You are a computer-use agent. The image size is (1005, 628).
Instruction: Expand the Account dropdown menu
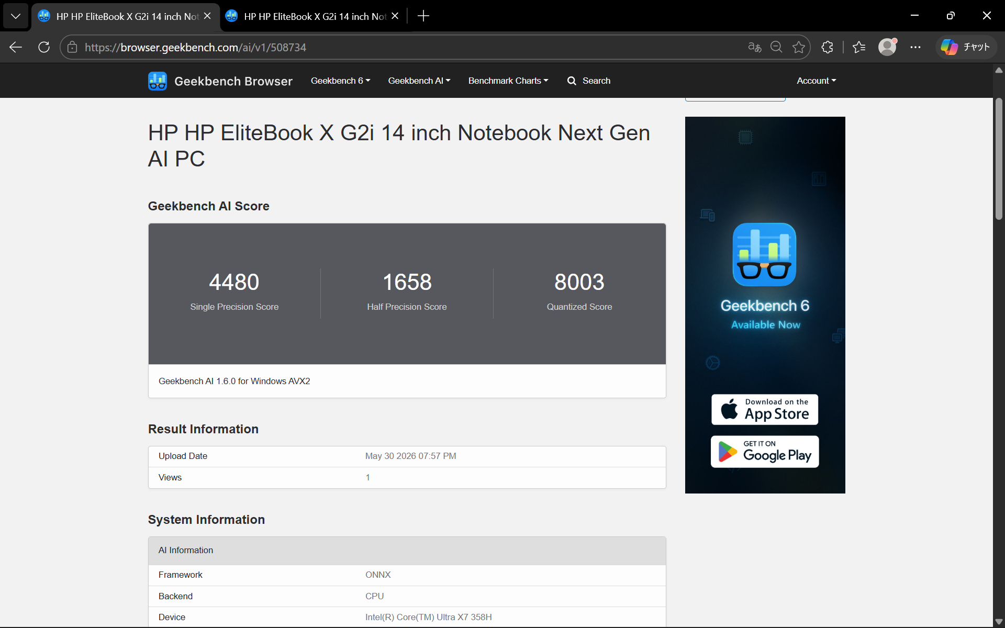pos(817,81)
